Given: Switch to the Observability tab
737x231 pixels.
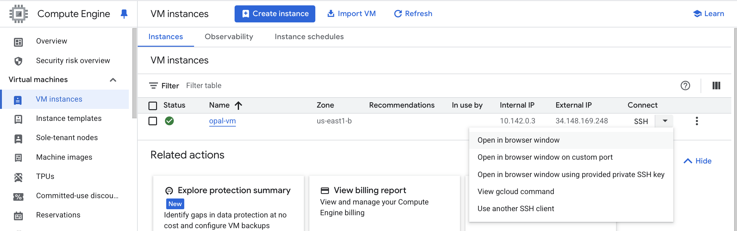Looking at the screenshot, I should tap(229, 37).
